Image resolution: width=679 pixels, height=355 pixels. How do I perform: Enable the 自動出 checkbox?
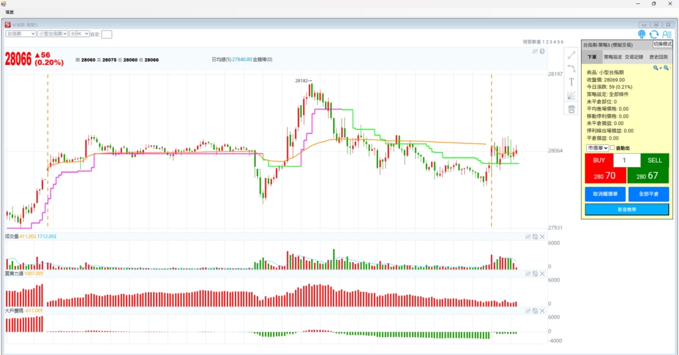click(612, 148)
